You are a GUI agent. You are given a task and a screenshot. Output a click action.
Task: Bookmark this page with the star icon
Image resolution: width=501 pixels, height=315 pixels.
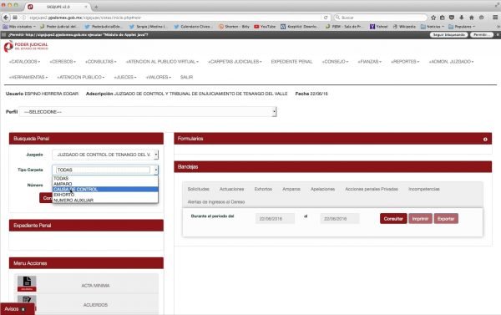433,18
